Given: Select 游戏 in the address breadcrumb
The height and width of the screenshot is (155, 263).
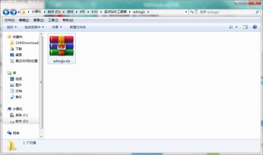Looking at the screenshot, I should 70,12.
